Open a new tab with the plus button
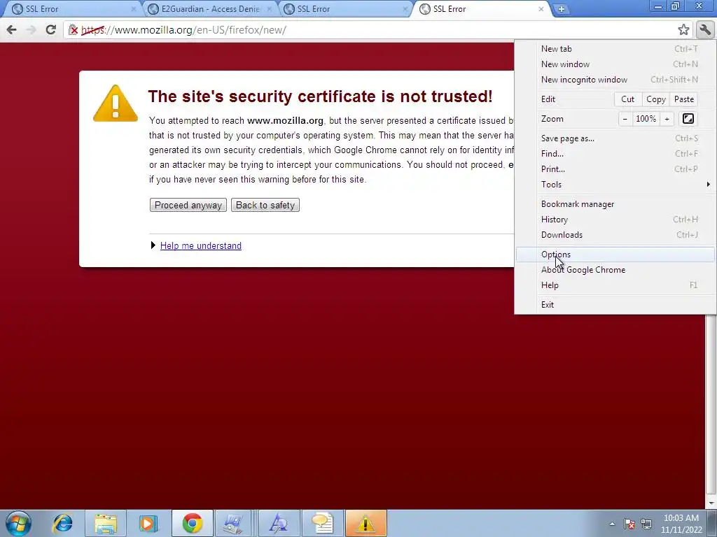The height and width of the screenshot is (537, 717). pos(561,8)
